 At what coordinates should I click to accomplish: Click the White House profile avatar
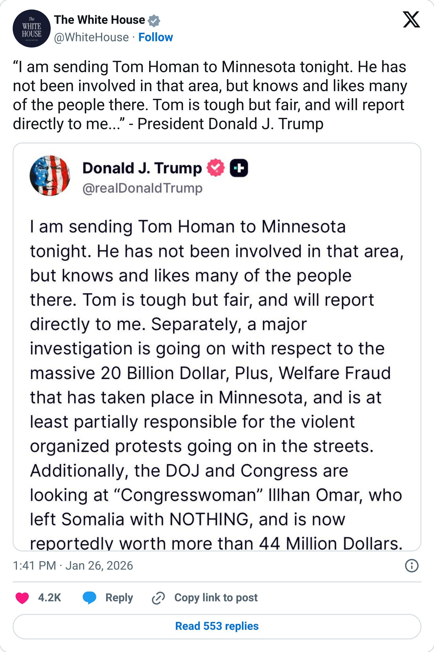32,29
